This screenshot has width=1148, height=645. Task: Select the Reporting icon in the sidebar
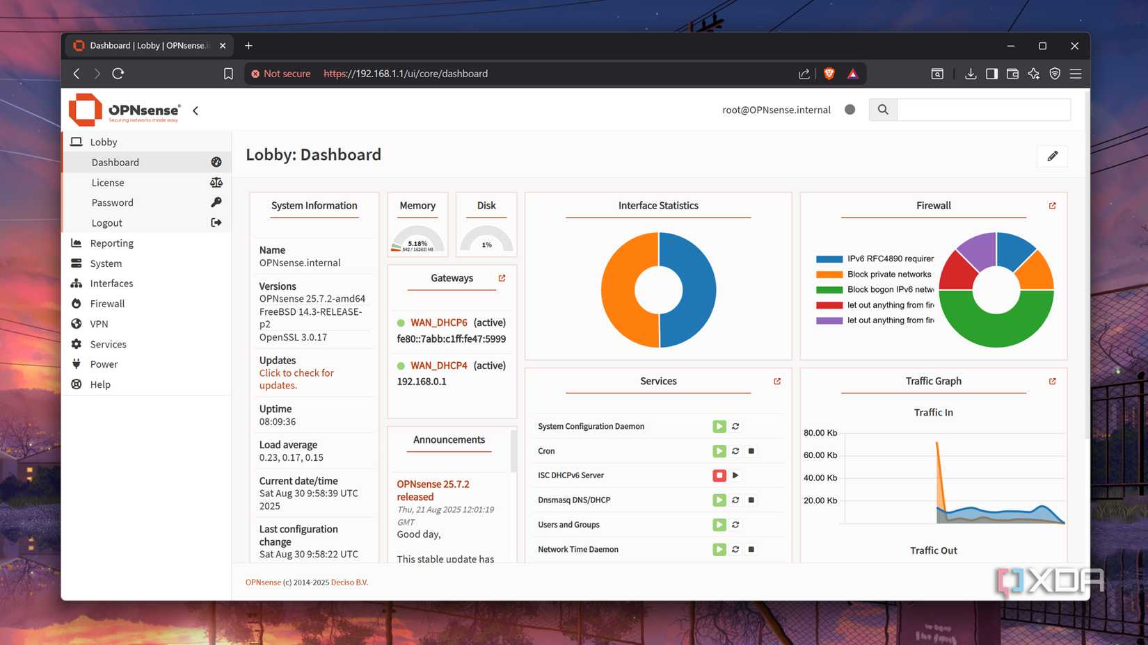[x=77, y=243]
